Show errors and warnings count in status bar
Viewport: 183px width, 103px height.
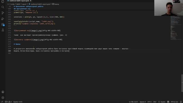pos(8,102)
